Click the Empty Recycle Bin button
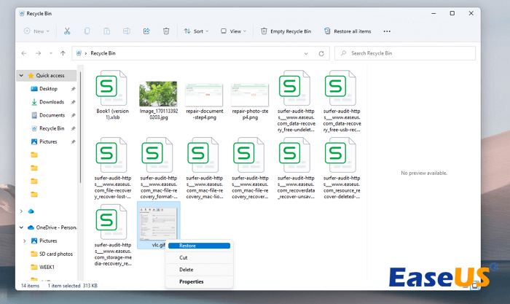 [x=286, y=31]
